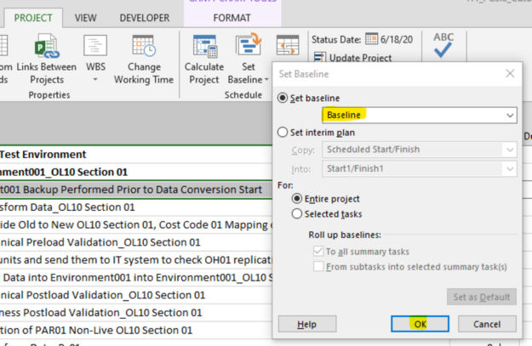Click the Status Date value 6/18/20
Screen dimensions: 532x346
(397, 40)
